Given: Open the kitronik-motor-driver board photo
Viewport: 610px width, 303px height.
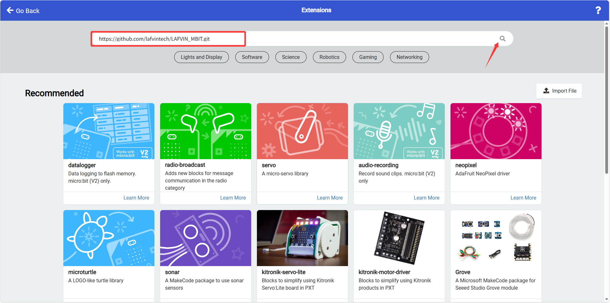Looking at the screenshot, I should (x=399, y=238).
